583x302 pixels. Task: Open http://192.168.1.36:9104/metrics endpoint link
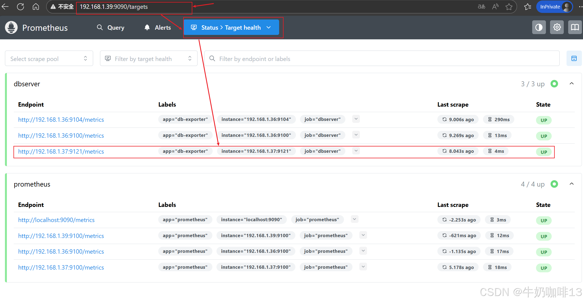tap(61, 120)
